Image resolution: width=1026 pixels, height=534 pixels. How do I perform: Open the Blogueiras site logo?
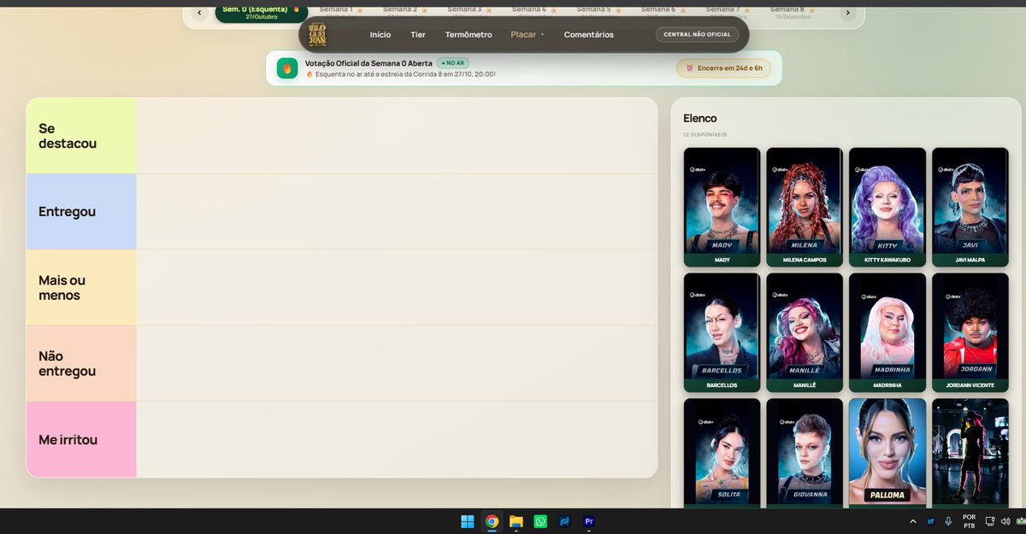(x=318, y=35)
